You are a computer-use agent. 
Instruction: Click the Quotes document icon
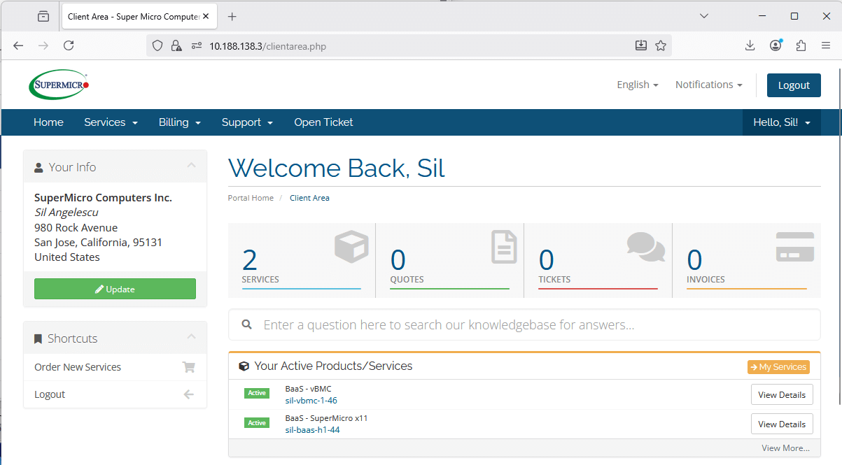pyautogui.click(x=503, y=246)
